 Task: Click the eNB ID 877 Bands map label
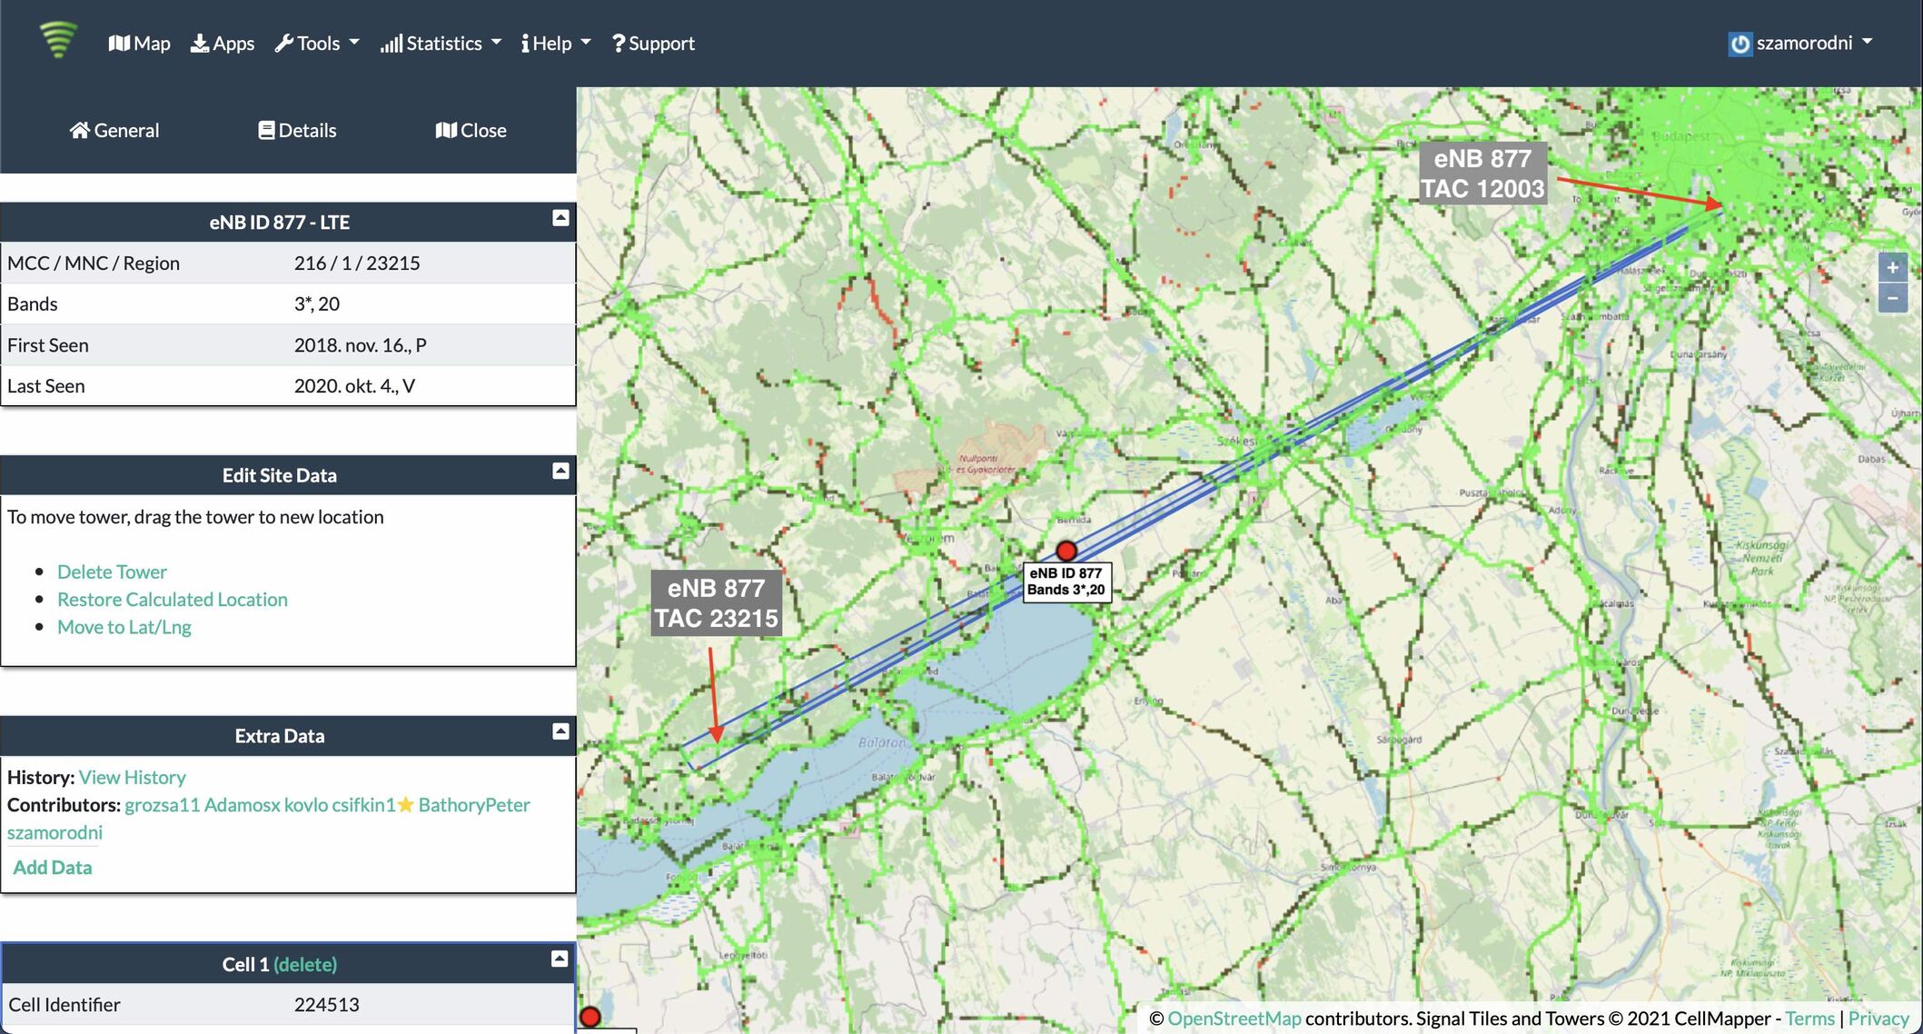point(1066,582)
